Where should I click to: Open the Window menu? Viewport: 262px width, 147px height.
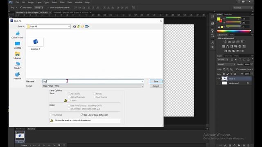click(x=78, y=2)
